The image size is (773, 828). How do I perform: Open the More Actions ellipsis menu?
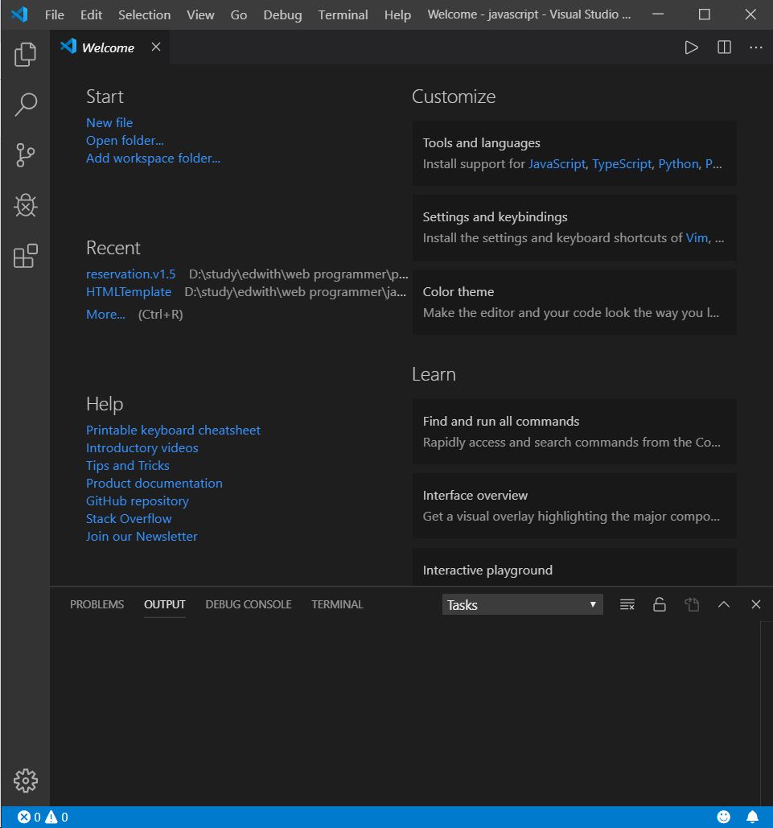point(755,47)
